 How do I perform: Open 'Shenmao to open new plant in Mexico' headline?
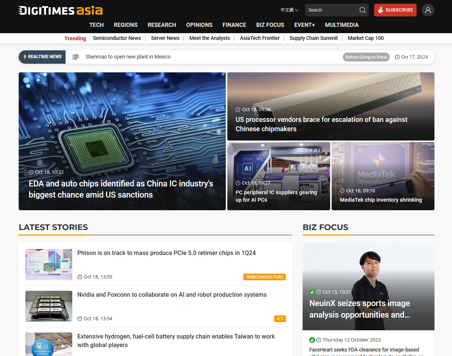(128, 57)
